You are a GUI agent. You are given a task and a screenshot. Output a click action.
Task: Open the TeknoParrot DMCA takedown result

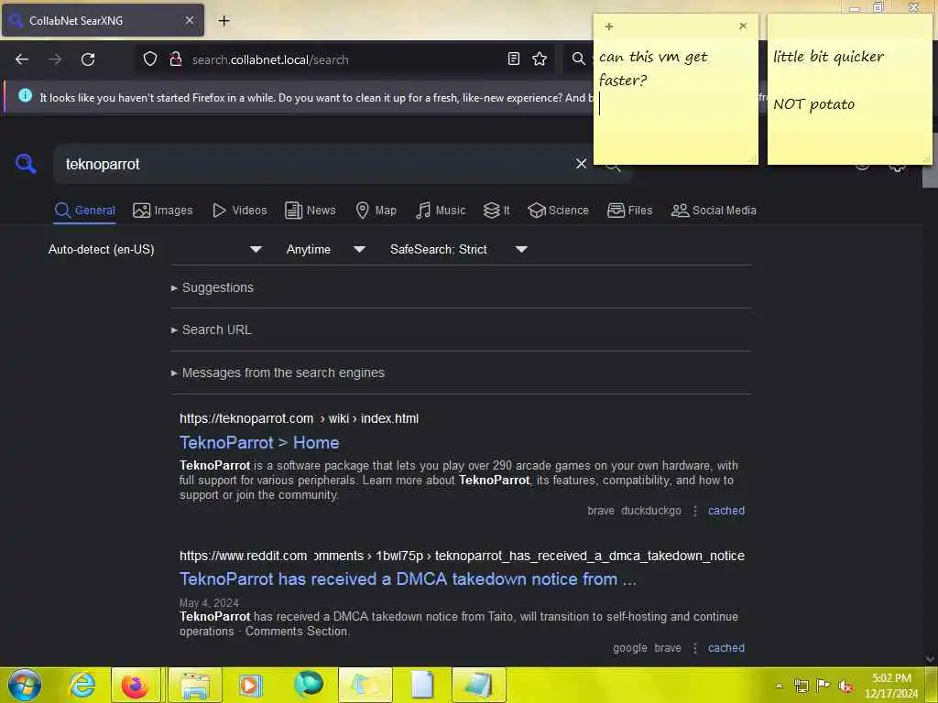tap(408, 579)
